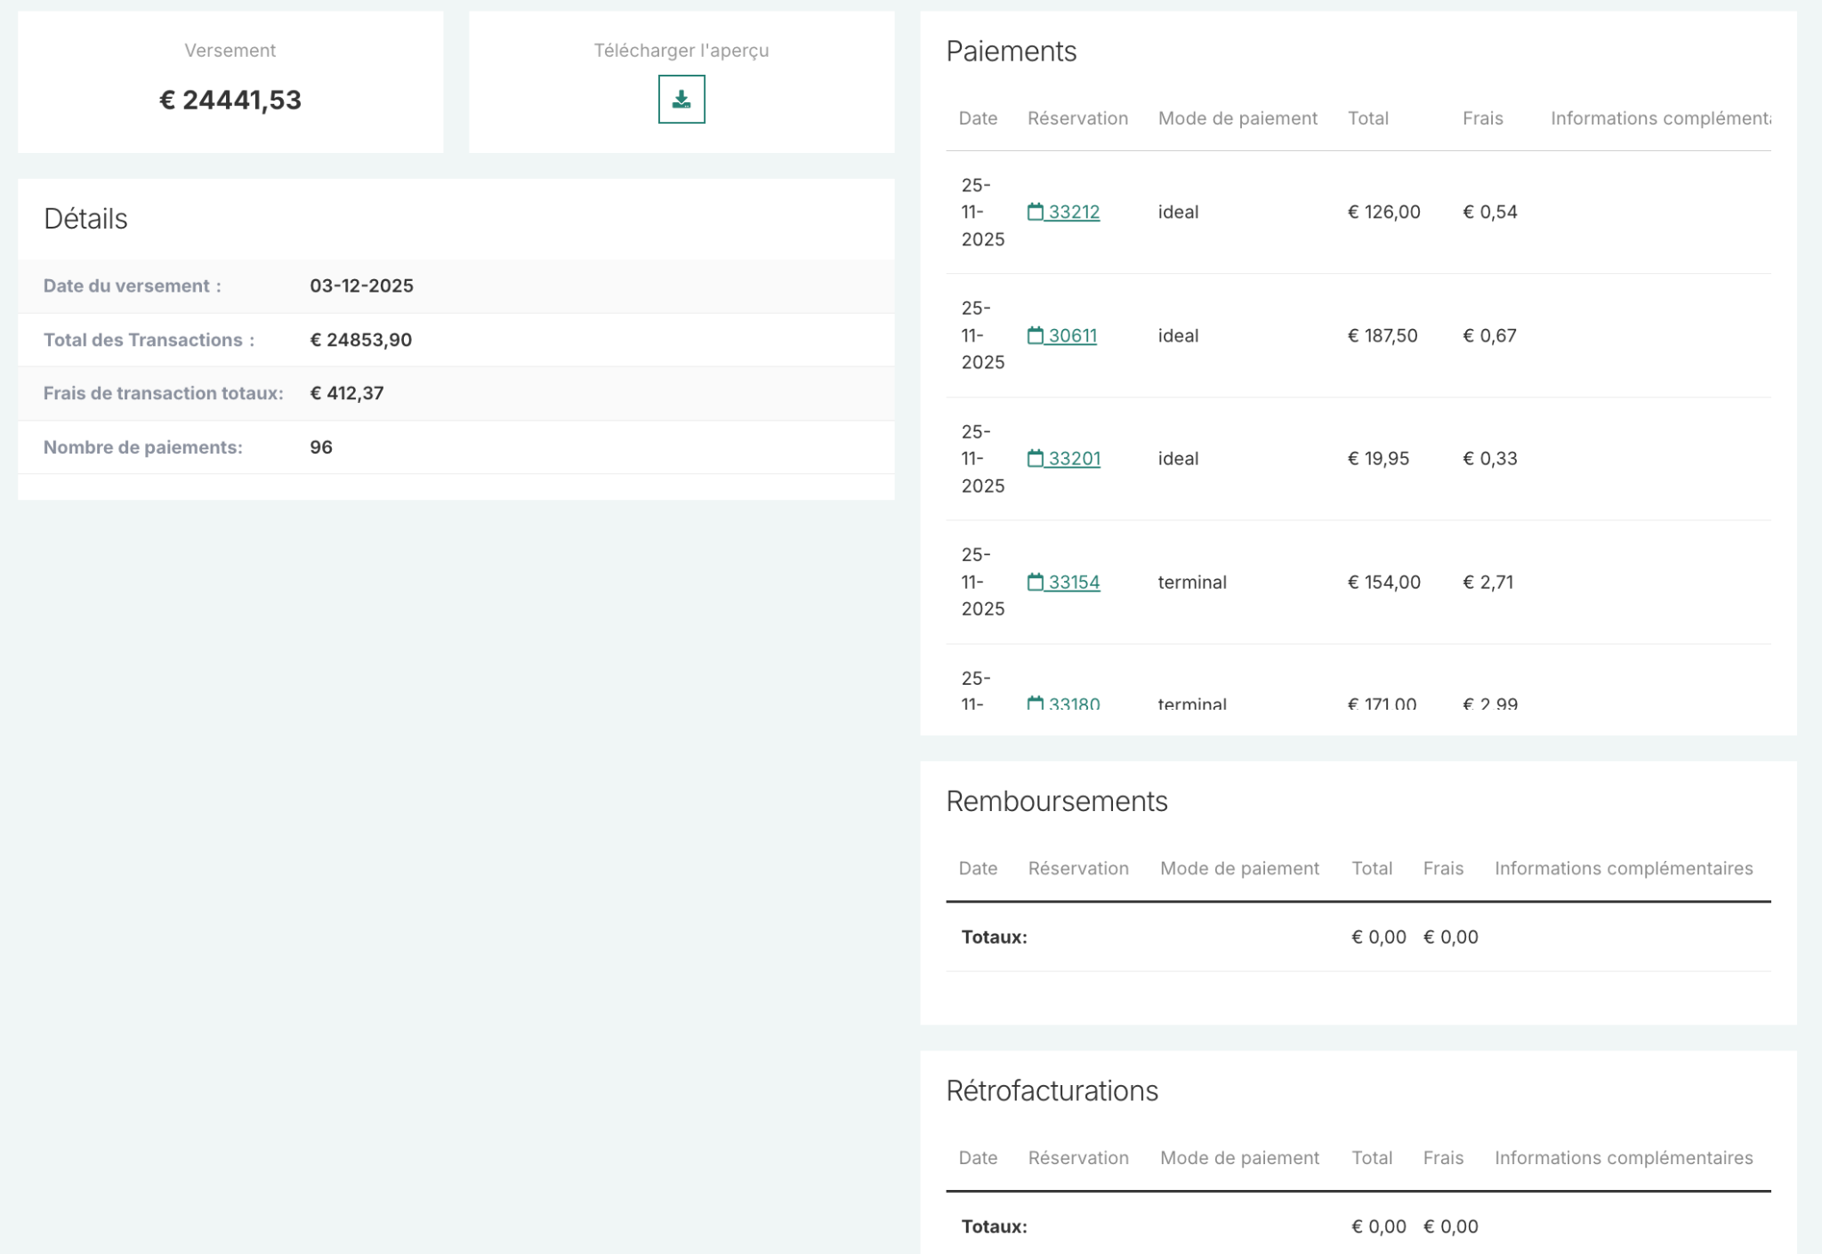Open reservation 30611 link
The image size is (1822, 1254).
pyautogui.click(x=1072, y=335)
